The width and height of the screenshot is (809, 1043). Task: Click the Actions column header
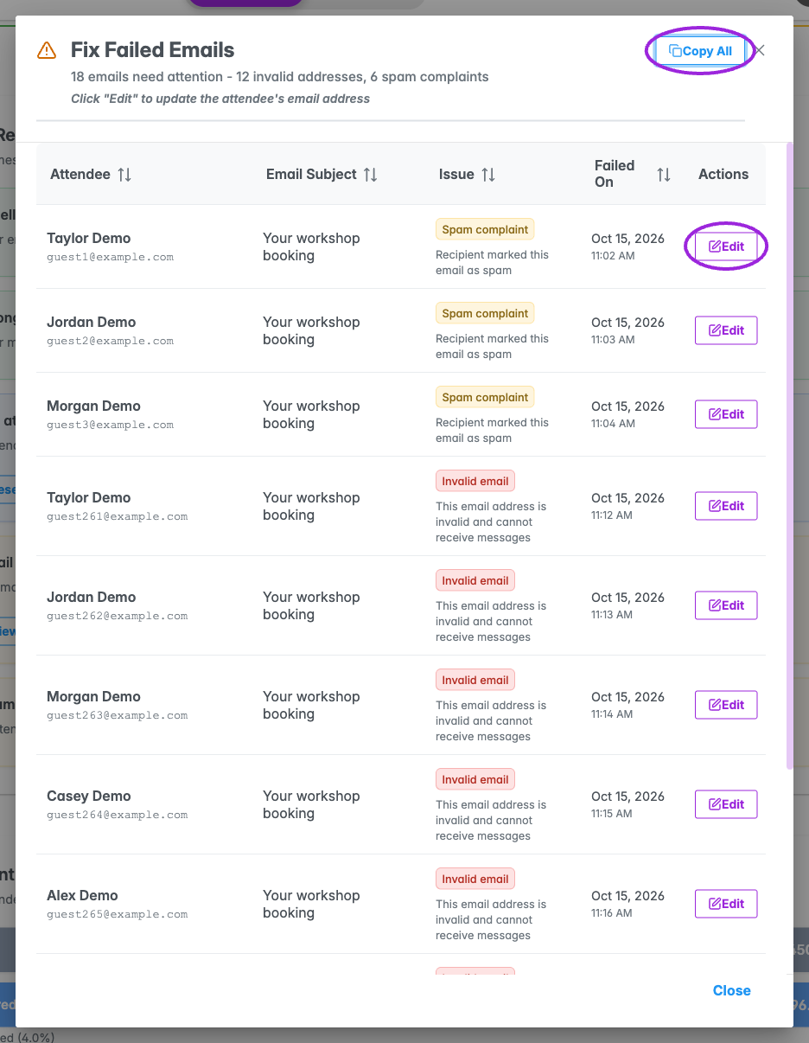click(723, 174)
